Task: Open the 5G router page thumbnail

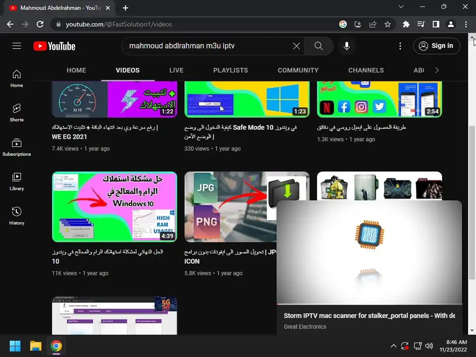Action: 114,316
